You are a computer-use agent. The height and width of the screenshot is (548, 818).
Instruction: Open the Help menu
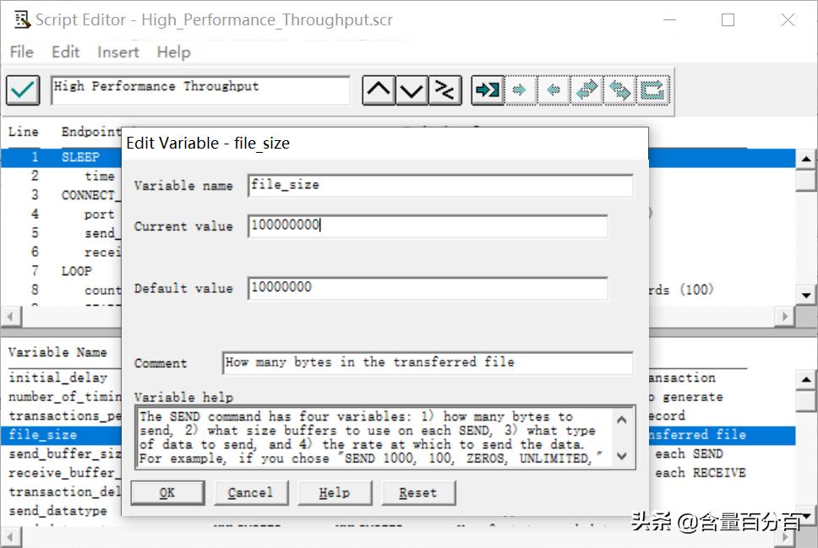click(x=174, y=52)
